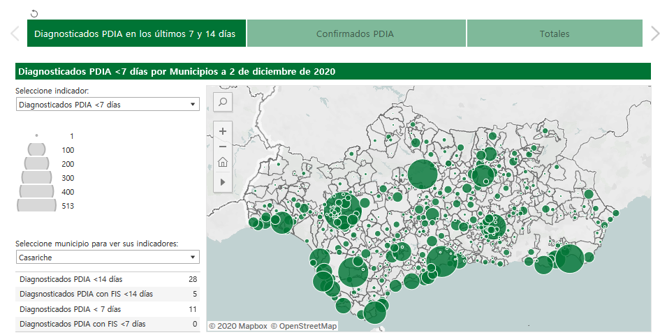Switch to the Confirmados PDIA tab
Screen dimensions: 667x335
coord(356,33)
